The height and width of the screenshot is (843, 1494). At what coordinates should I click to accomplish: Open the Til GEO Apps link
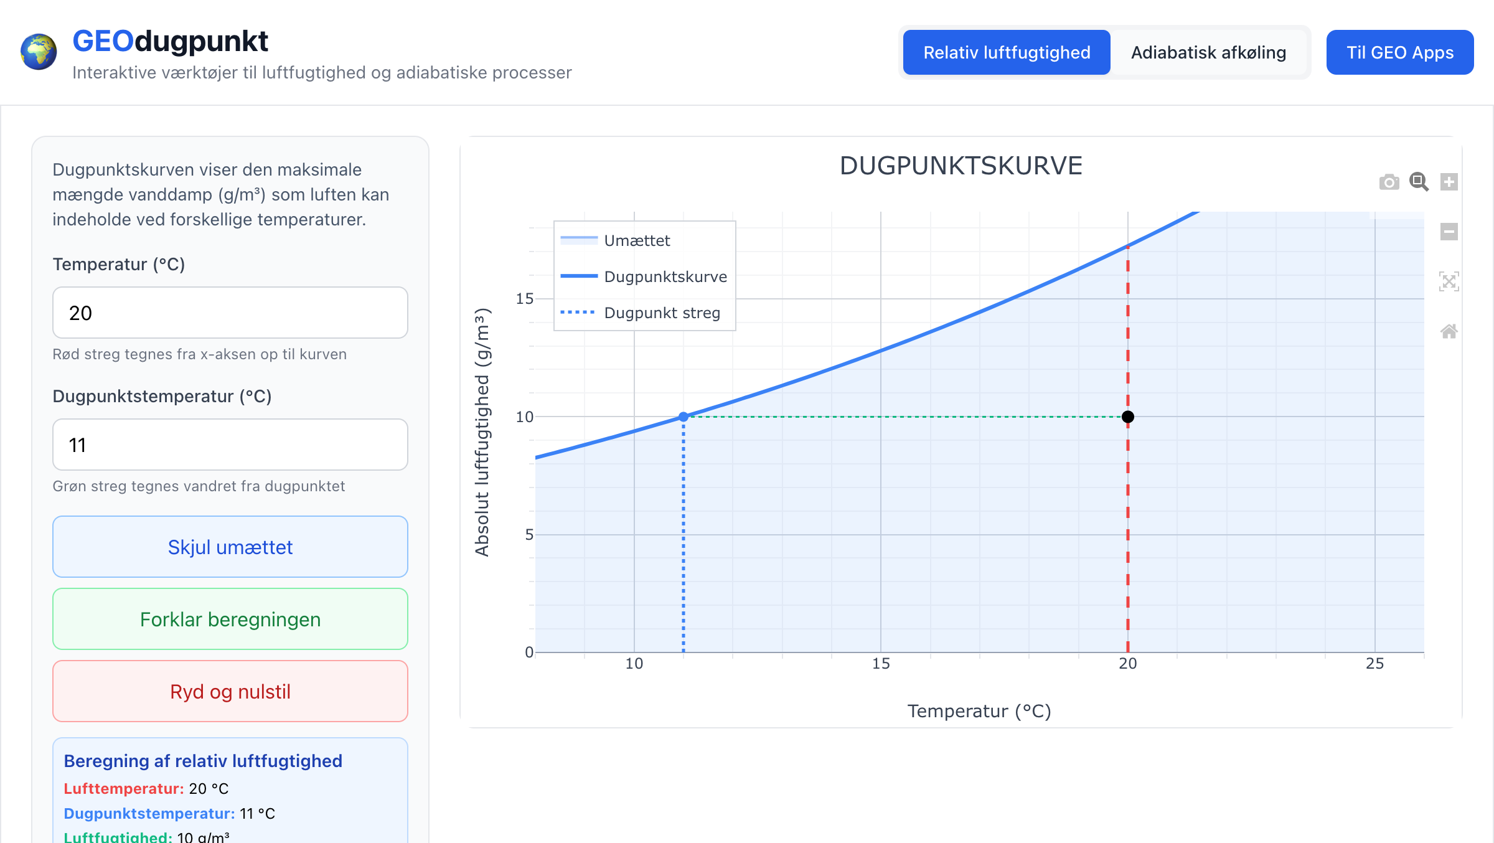tap(1399, 52)
